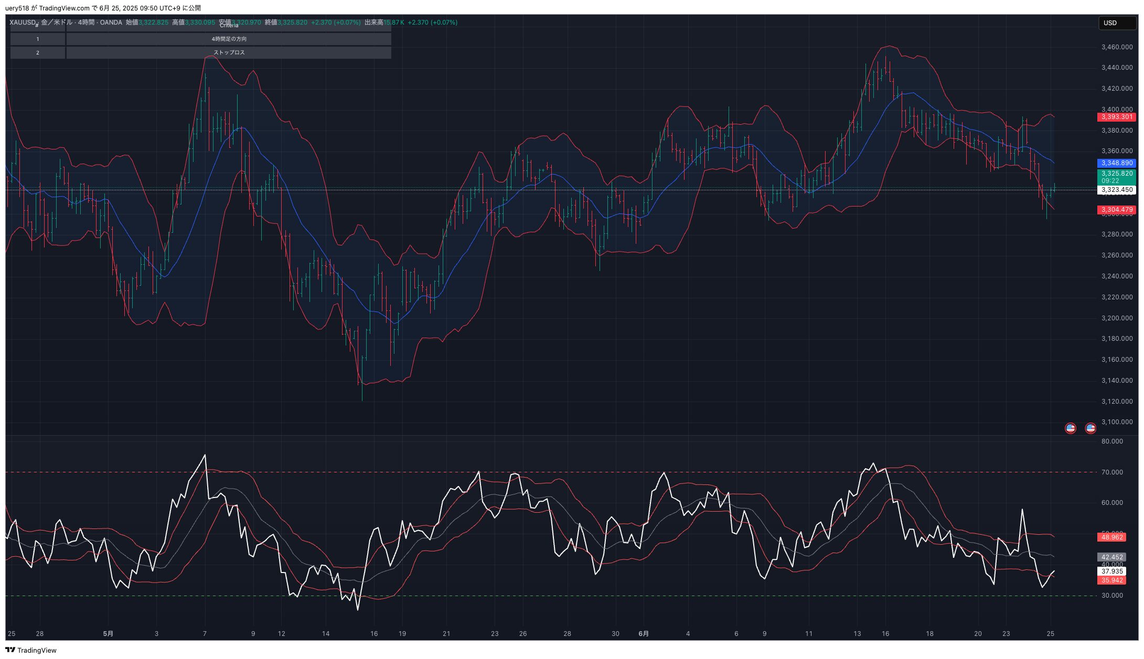The image size is (1144, 659).
Task: Click the blue 3,348.890 price label
Action: 1116,164
